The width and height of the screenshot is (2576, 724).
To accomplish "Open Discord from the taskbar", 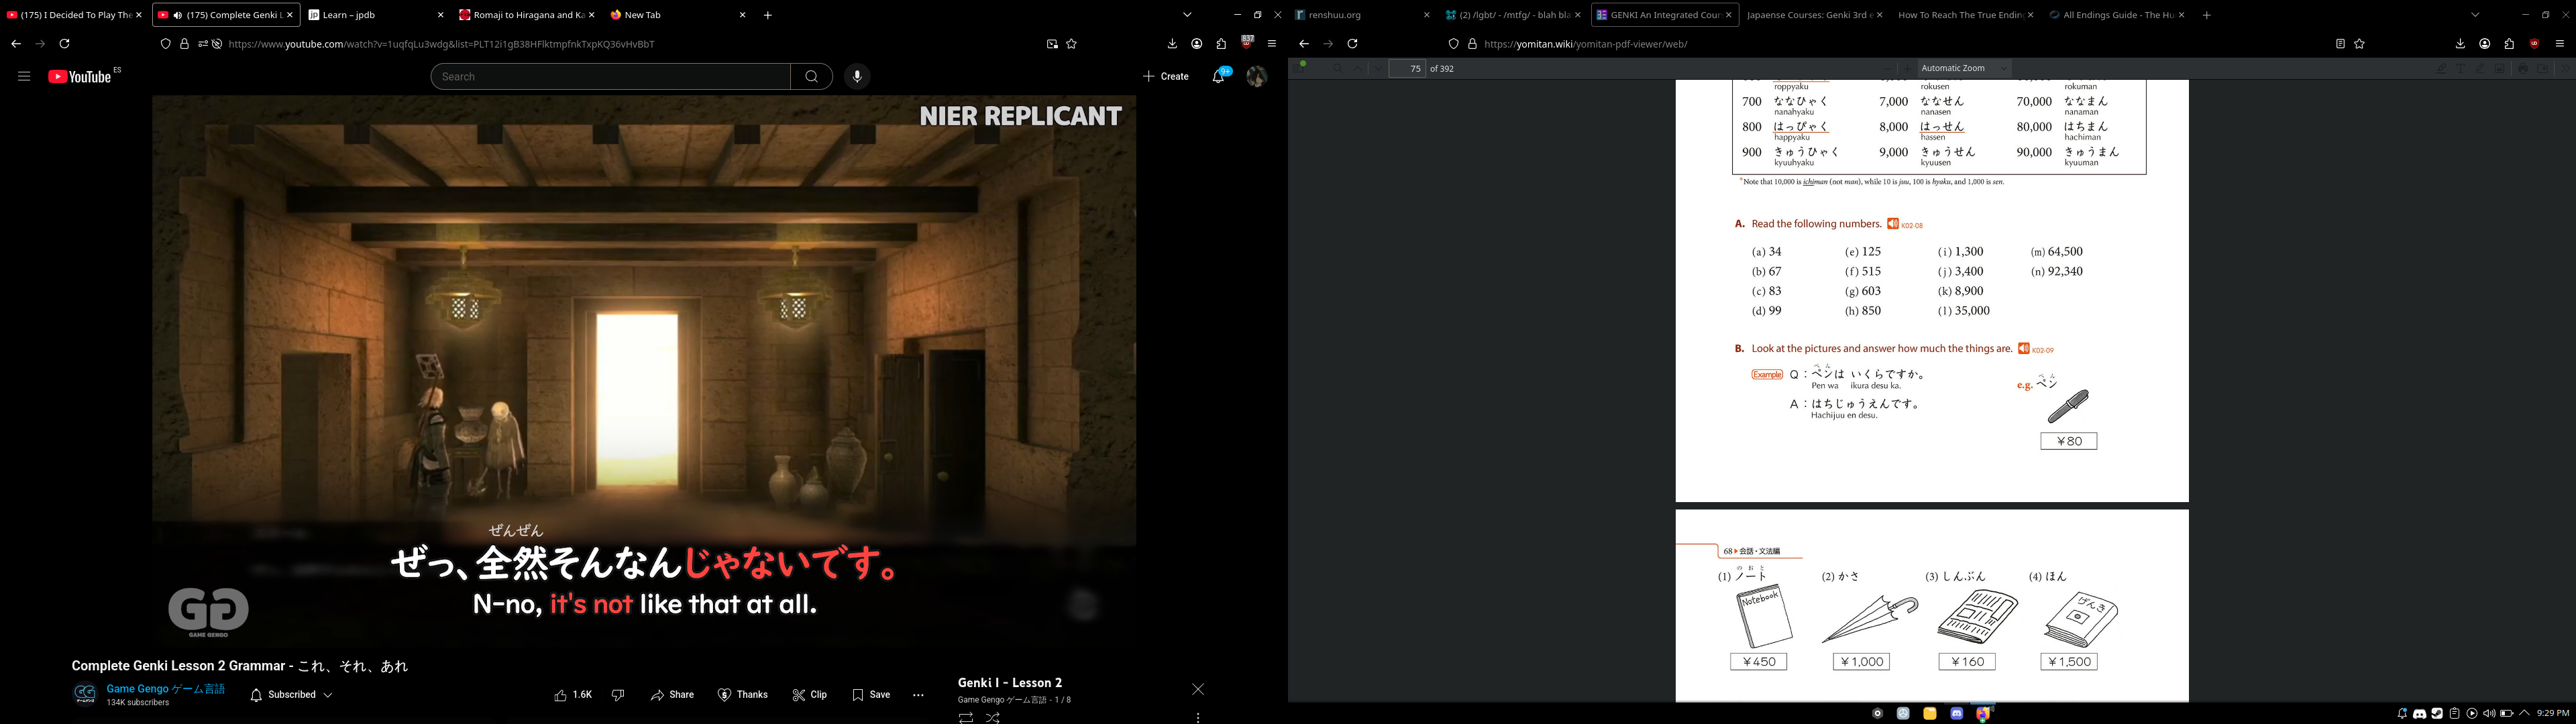I will click(1957, 713).
